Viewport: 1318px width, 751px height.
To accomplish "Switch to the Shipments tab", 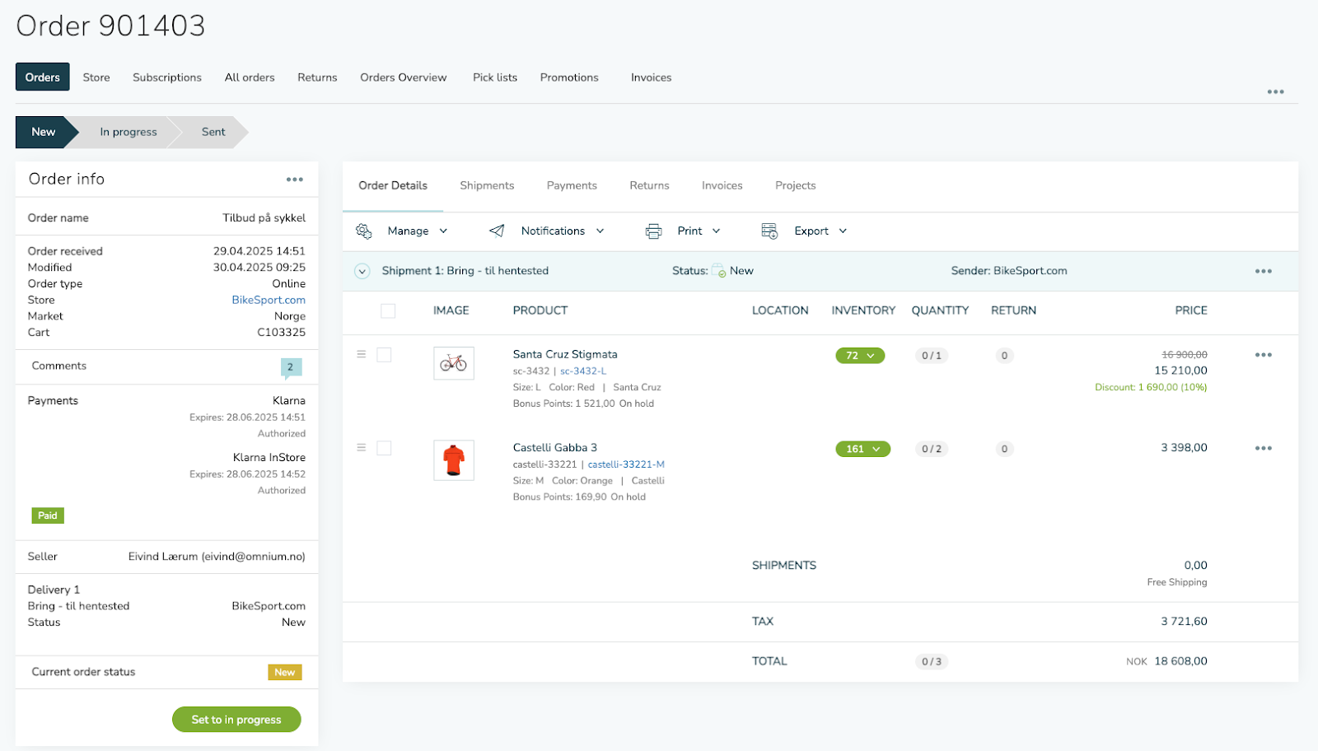I will click(x=487, y=186).
